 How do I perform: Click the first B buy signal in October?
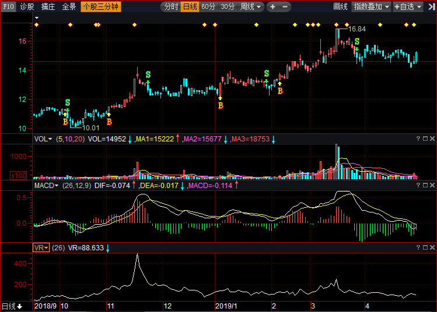pos(65,122)
